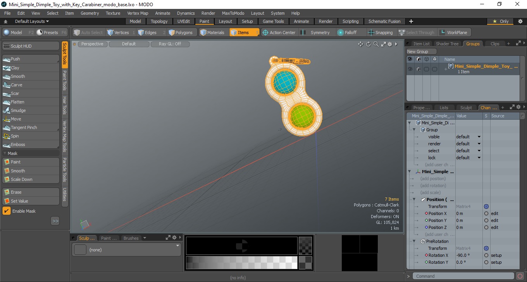The height and width of the screenshot is (282, 527).
Task: Toggle the record circle beside Command field
Action: click(520, 276)
